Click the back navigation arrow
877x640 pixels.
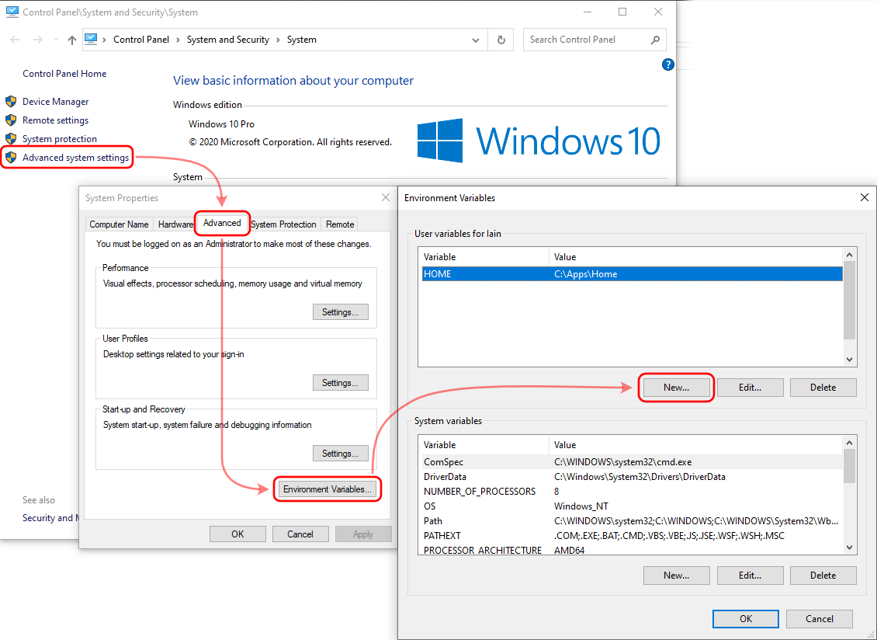pyautogui.click(x=16, y=40)
